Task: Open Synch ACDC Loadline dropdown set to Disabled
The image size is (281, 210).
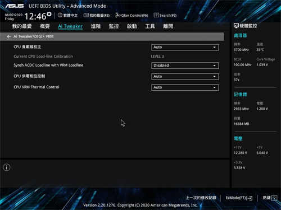Action: pos(185,66)
